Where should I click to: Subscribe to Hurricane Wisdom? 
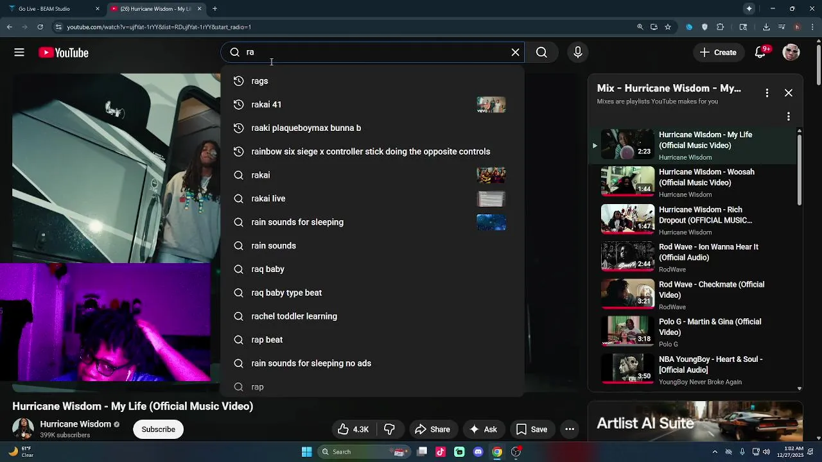click(x=158, y=429)
